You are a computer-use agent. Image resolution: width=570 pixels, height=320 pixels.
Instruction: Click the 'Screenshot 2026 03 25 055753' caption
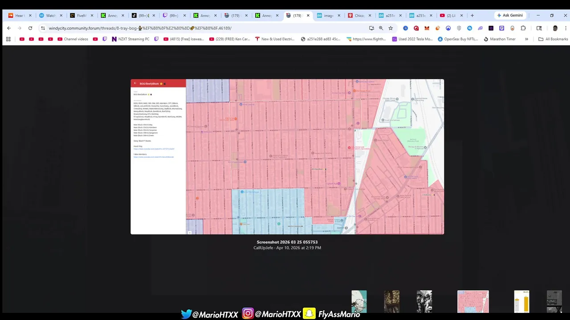click(x=287, y=242)
